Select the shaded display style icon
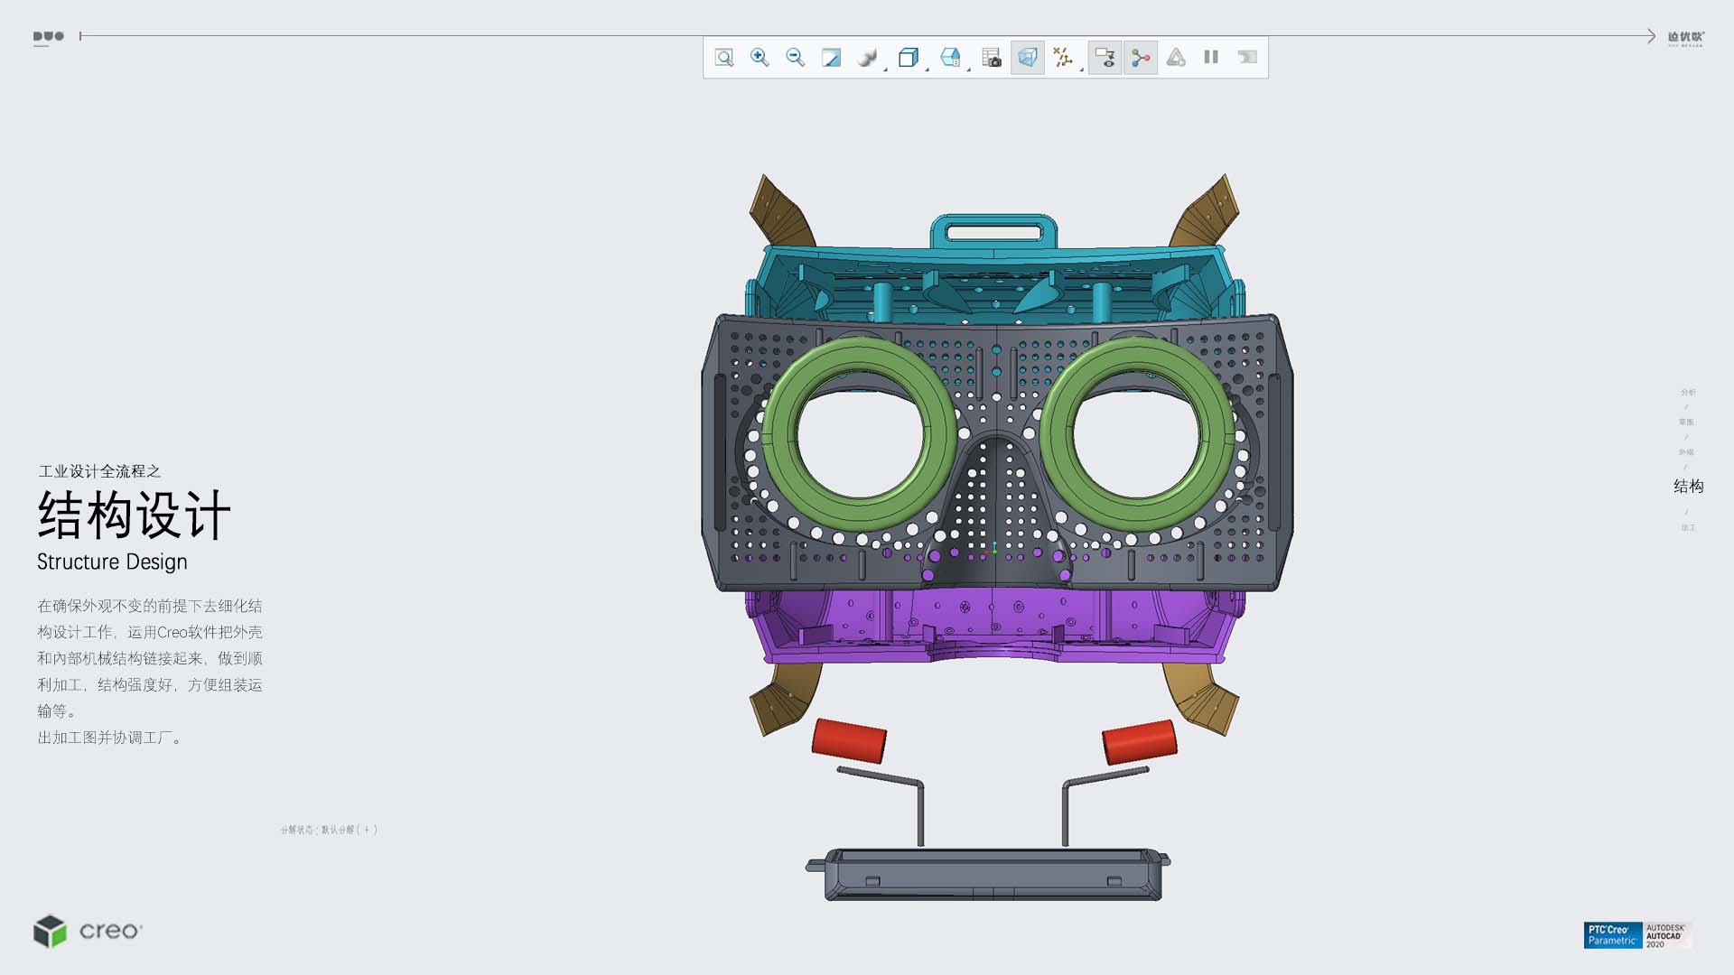 (x=866, y=58)
